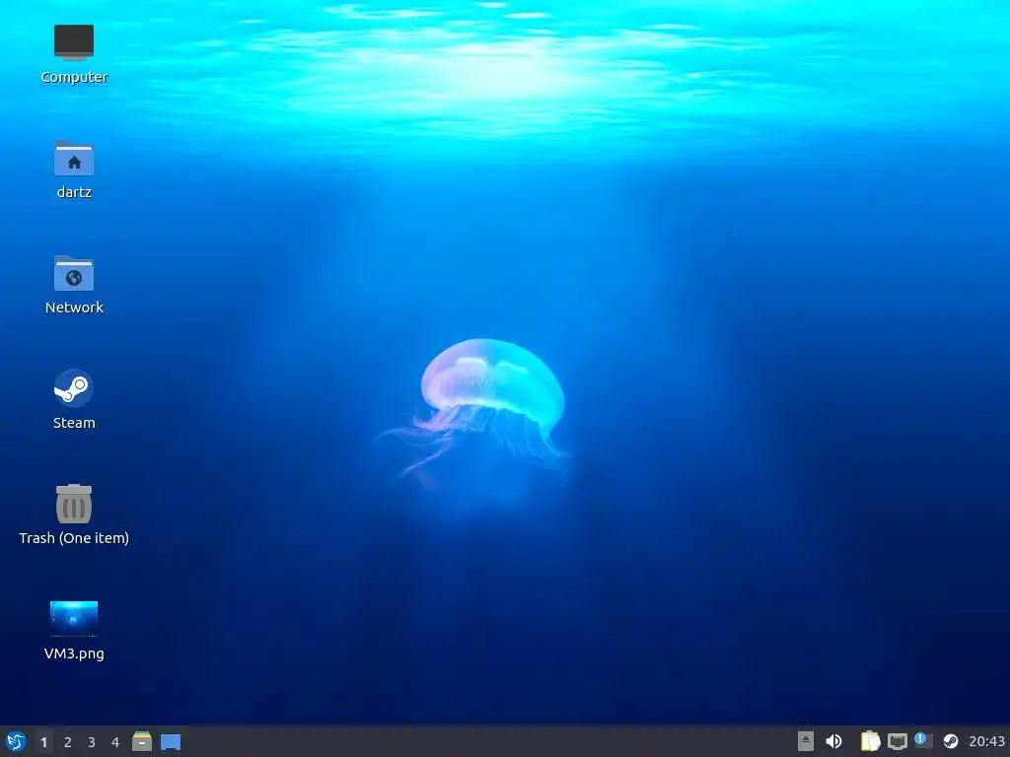Switch to workspace 3 in pager
This screenshot has width=1010, height=757.
92,742
